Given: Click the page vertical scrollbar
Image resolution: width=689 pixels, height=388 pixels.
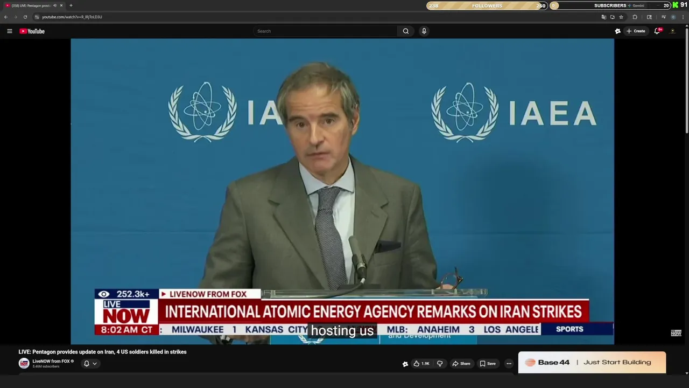Looking at the screenshot, I should (x=686, y=80).
